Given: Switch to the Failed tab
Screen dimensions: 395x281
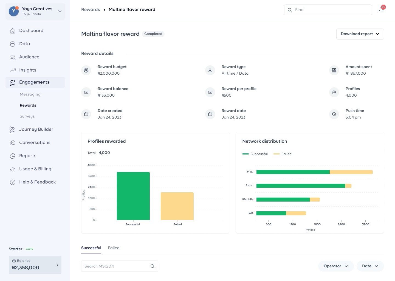Looking at the screenshot, I should pos(114,248).
